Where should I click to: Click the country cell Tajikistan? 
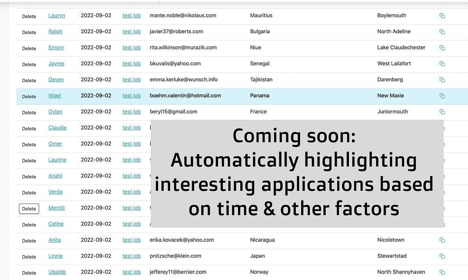click(x=261, y=80)
